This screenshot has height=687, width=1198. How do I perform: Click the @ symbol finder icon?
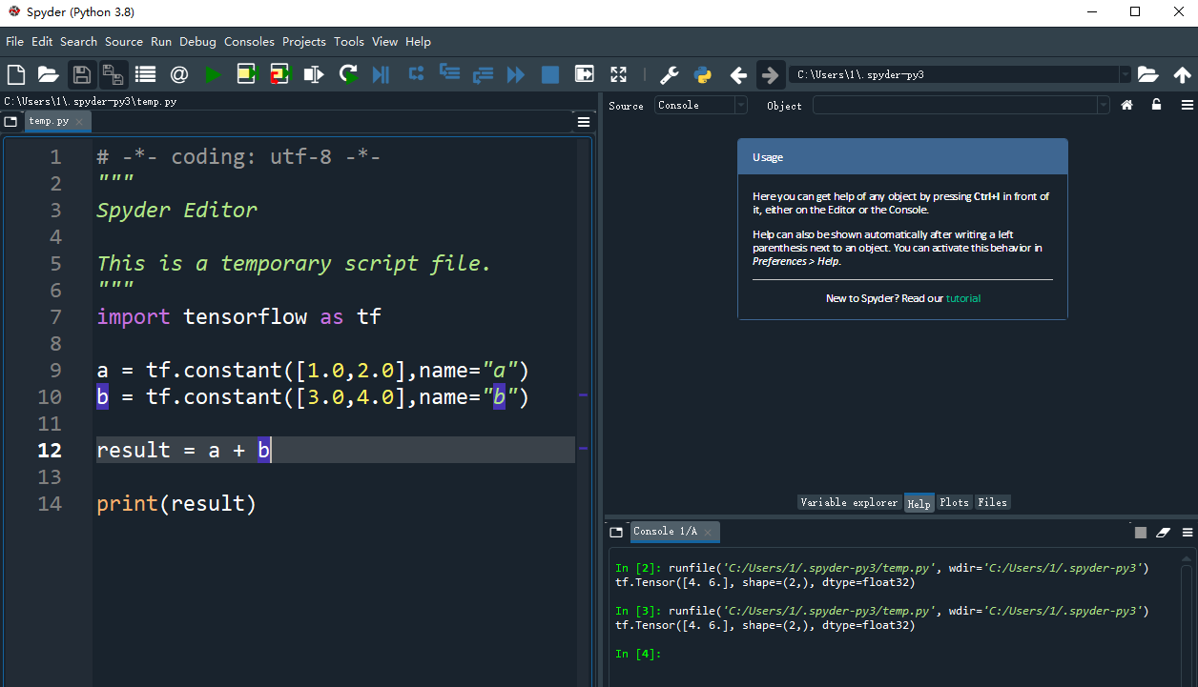(x=178, y=74)
